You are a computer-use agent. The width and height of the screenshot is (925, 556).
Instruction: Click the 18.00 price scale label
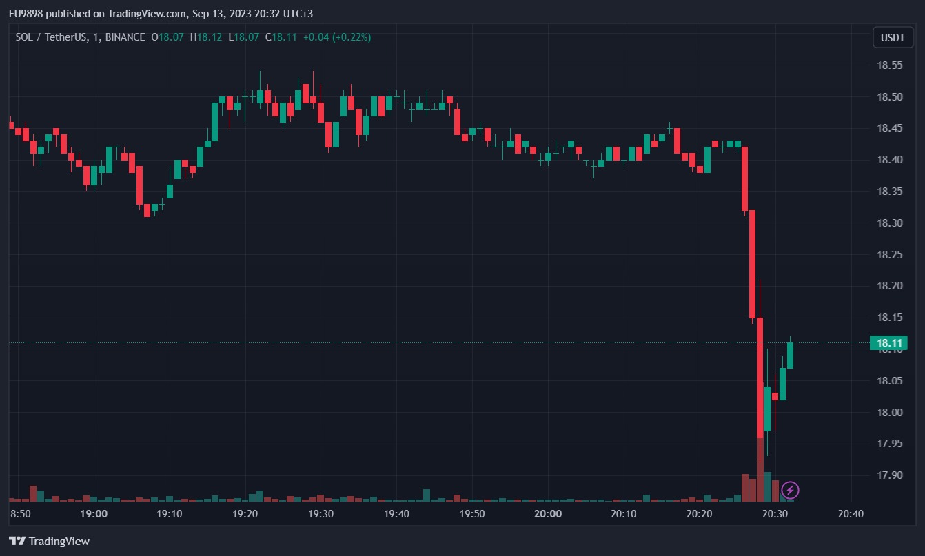point(889,413)
